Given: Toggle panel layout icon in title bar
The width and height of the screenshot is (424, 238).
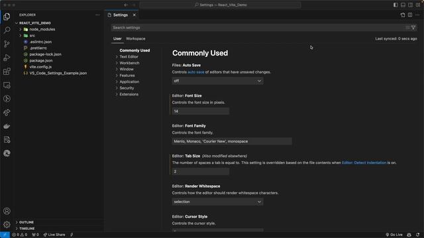Looking at the screenshot, I should coord(403,5).
